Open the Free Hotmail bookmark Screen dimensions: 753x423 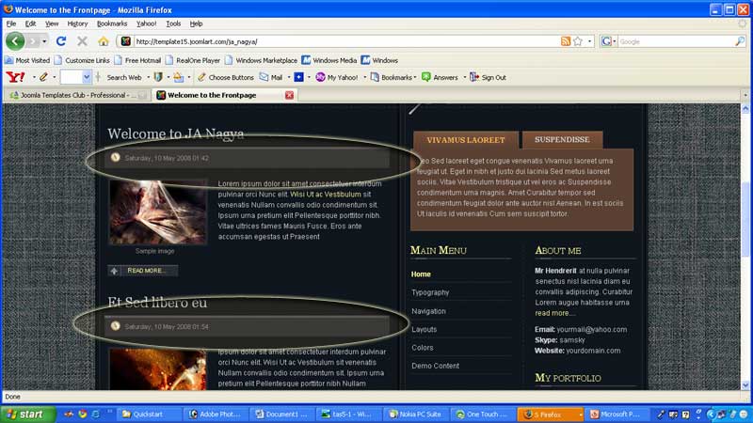pyautogui.click(x=137, y=60)
